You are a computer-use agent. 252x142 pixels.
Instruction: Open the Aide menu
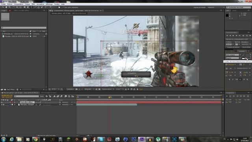[x=63, y=4]
